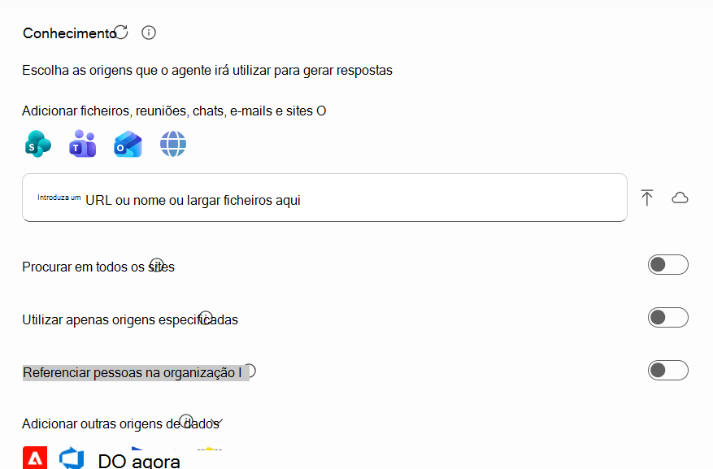The image size is (713, 469).
Task: Toggle 'Referenciar pessoas na organização'
Action: click(x=667, y=370)
